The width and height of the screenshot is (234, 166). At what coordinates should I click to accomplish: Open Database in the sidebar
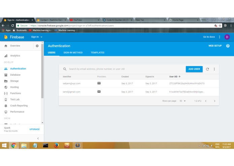tap(15, 75)
